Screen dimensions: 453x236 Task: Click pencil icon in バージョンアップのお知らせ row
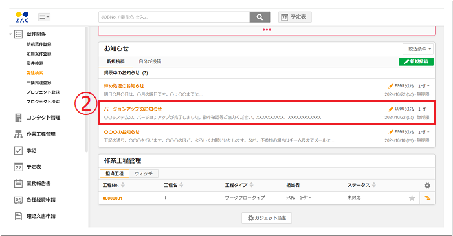click(x=391, y=109)
